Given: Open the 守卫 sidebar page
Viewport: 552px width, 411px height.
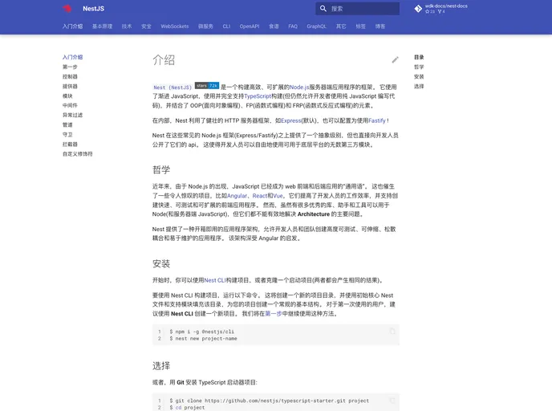Looking at the screenshot, I should (x=67, y=135).
